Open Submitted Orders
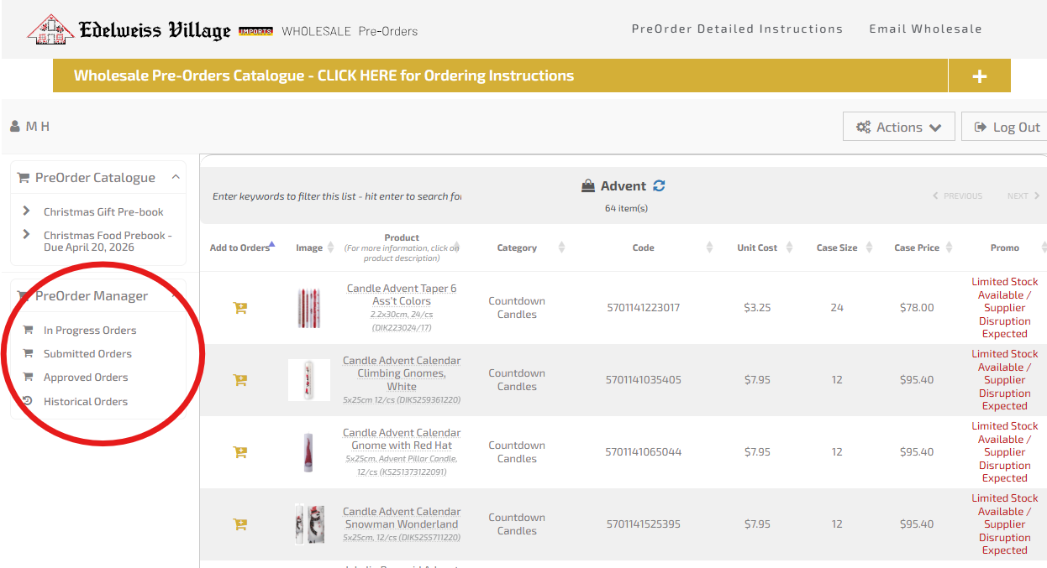Image resolution: width=1047 pixels, height=568 pixels. [x=87, y=354]
